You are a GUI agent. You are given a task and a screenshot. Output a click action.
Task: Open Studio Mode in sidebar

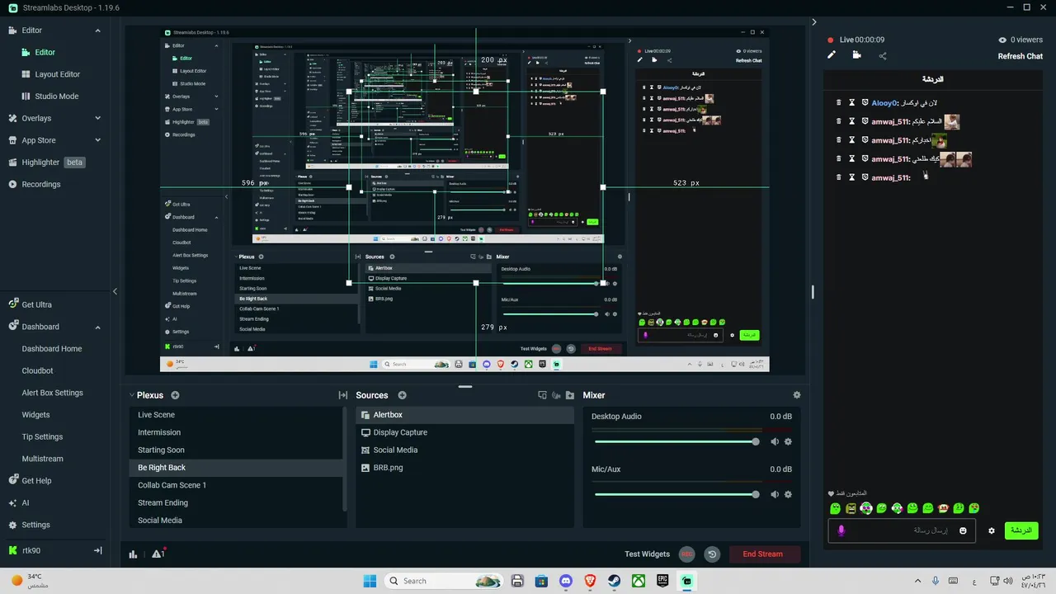coord(57,96)
